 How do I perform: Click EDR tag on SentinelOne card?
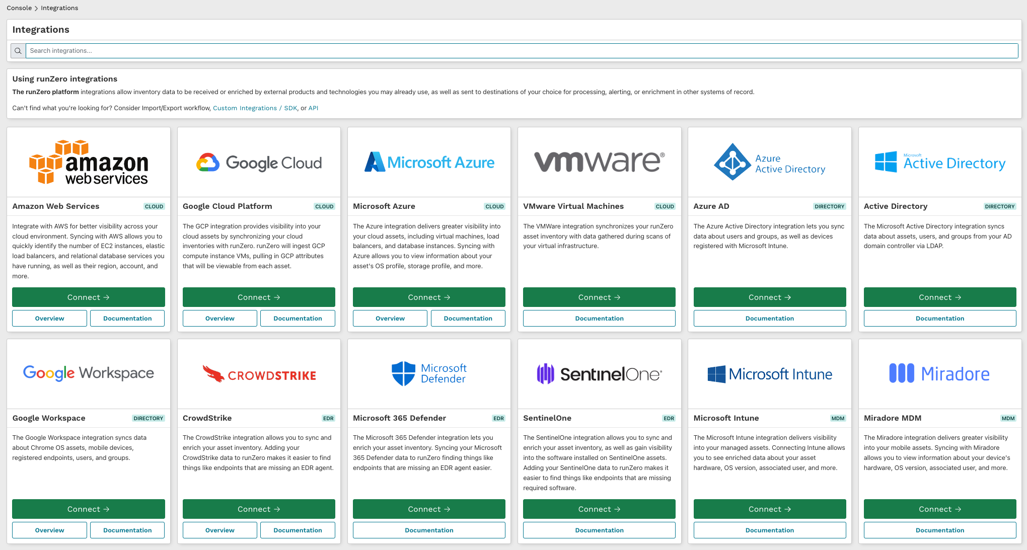pyautogui.click(x=669, y=419)
